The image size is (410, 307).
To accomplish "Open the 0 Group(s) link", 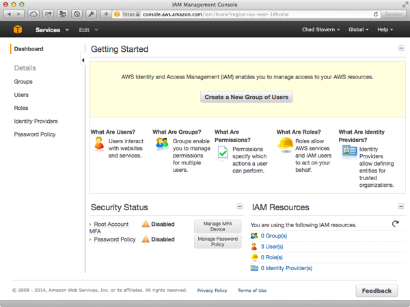I will tap(274, 236).
